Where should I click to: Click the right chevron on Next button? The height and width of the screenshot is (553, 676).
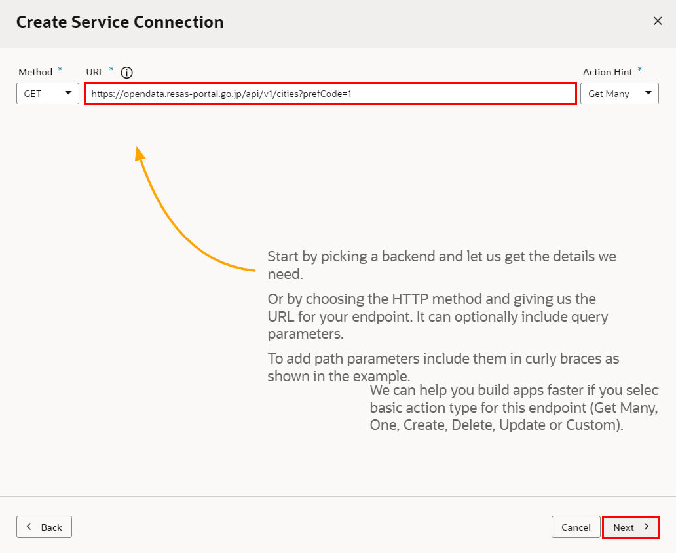click(646, 527)
